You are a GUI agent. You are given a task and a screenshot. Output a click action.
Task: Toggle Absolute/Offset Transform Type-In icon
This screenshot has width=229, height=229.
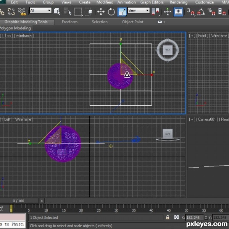point(176,217)
